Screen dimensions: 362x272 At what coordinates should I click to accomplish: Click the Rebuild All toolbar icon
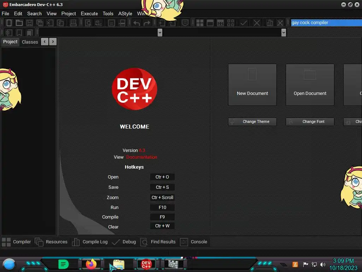click(x=230, y=23)
